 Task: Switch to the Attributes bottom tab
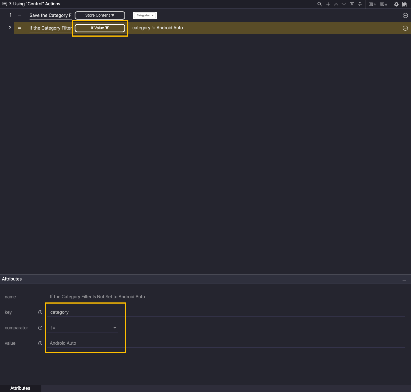click(x=20, y=388)
